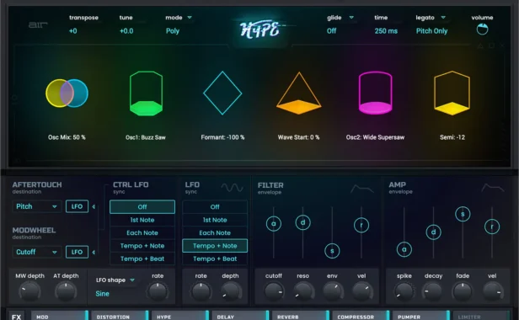Open the Aftertouch destination Pitch dropdown
The width and height of the screenshot is (519, 320).
click(x=37, y=206)
